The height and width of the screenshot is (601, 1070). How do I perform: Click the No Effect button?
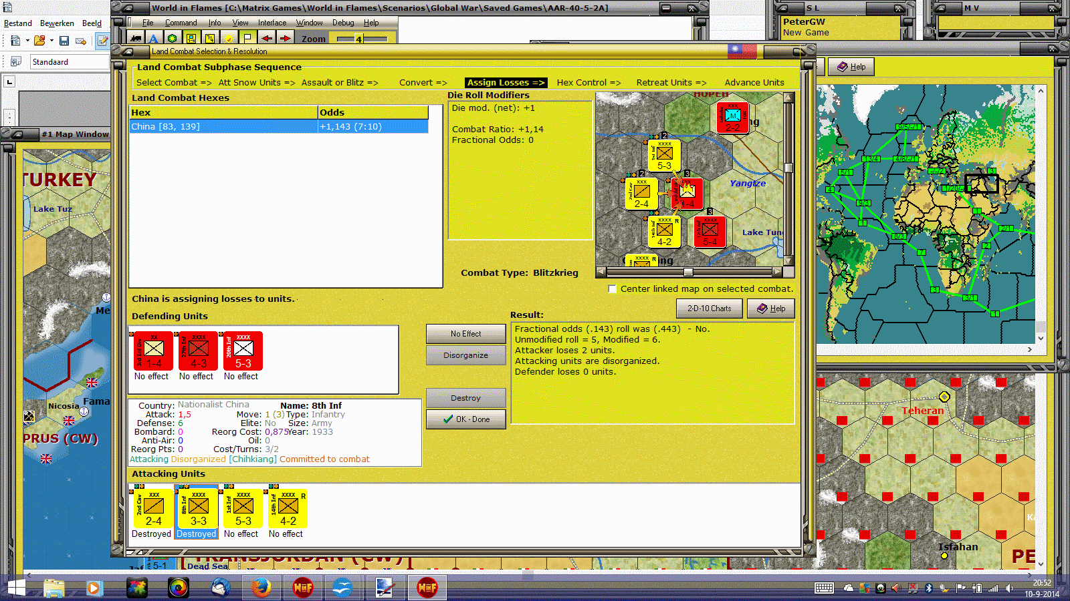coord(465,334)
